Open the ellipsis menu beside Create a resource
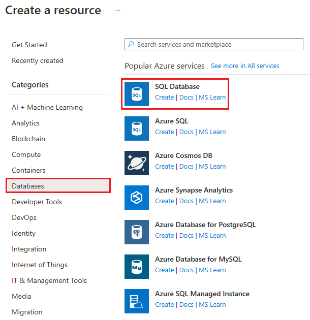 point(117,10)
